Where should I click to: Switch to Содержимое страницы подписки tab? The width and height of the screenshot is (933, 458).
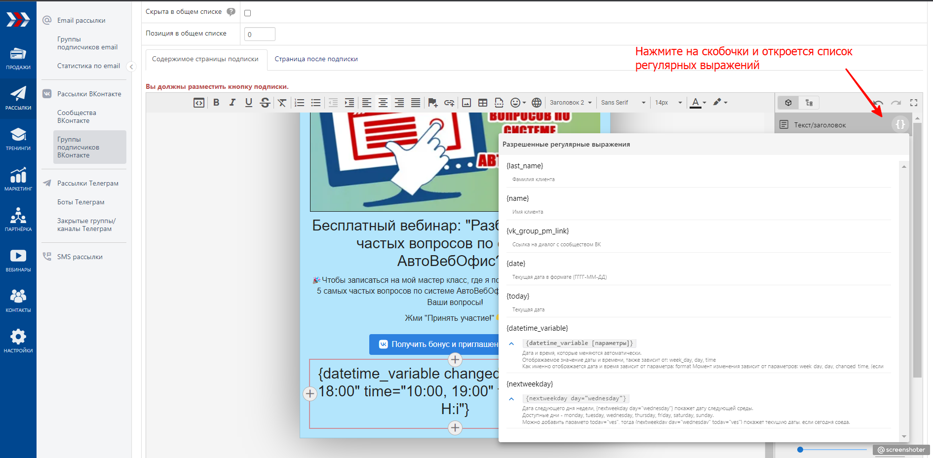205,59
